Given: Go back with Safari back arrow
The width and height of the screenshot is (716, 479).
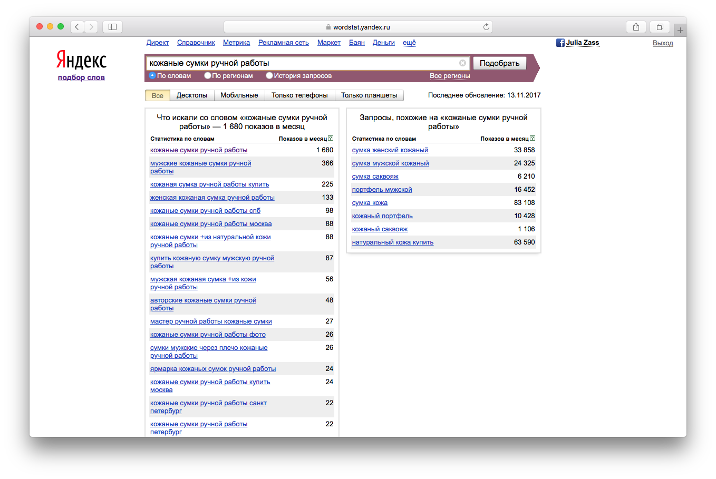Looking at the screenshot, I should pyautogui.click(x=77, y=26).
